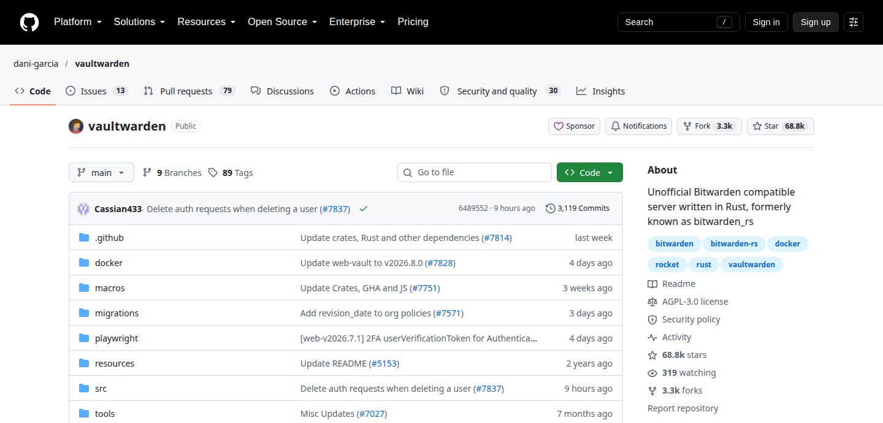The height and width of the screenshot is (423, 883).
Task: Sponsor the project with heart button
Action: click(574, 126)
